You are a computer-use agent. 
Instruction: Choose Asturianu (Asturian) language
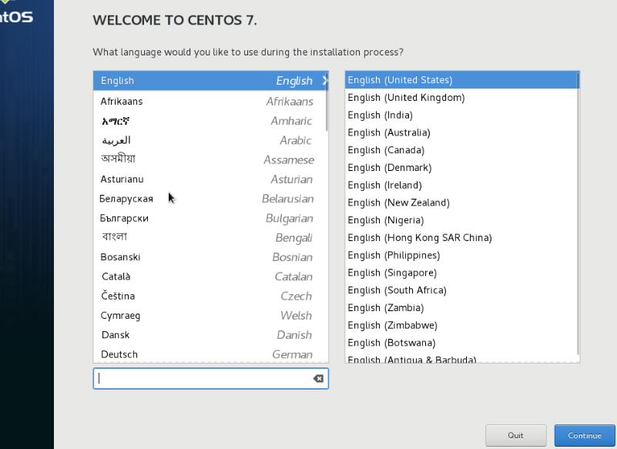(x=210, y=179)
